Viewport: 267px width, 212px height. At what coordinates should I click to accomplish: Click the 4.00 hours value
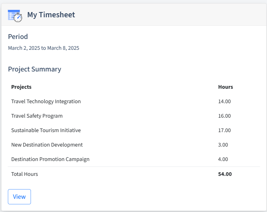point(223,159)
